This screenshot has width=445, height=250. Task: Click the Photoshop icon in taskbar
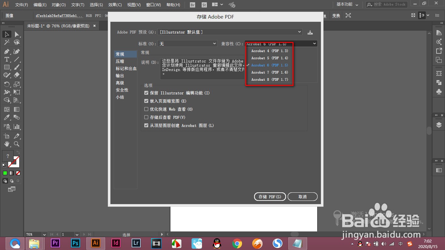coord(76,243)
